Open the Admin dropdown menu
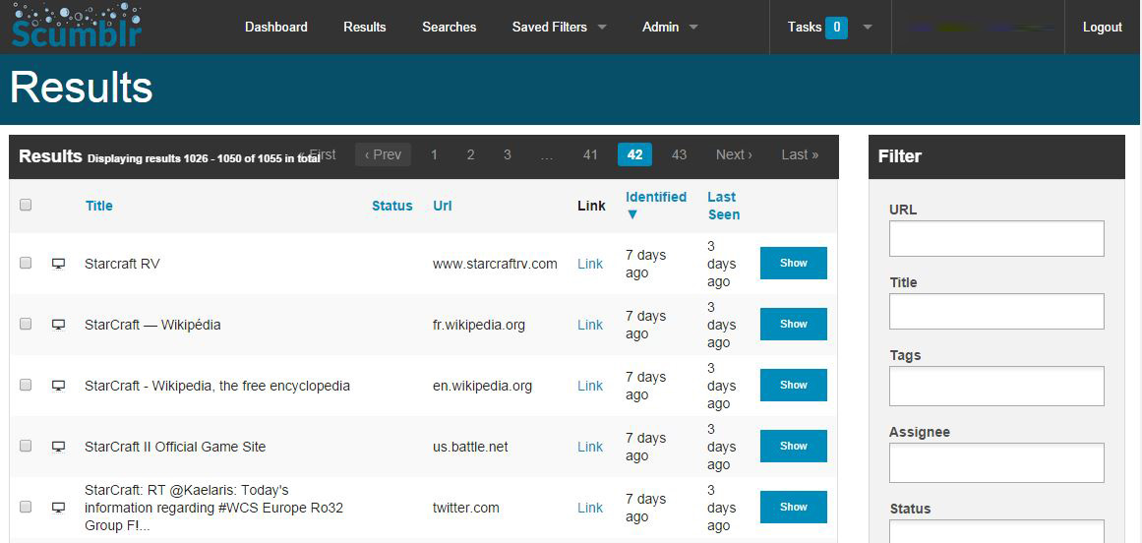The width and height of the screenshot is (1142, 543). click(x=670, y=27)
